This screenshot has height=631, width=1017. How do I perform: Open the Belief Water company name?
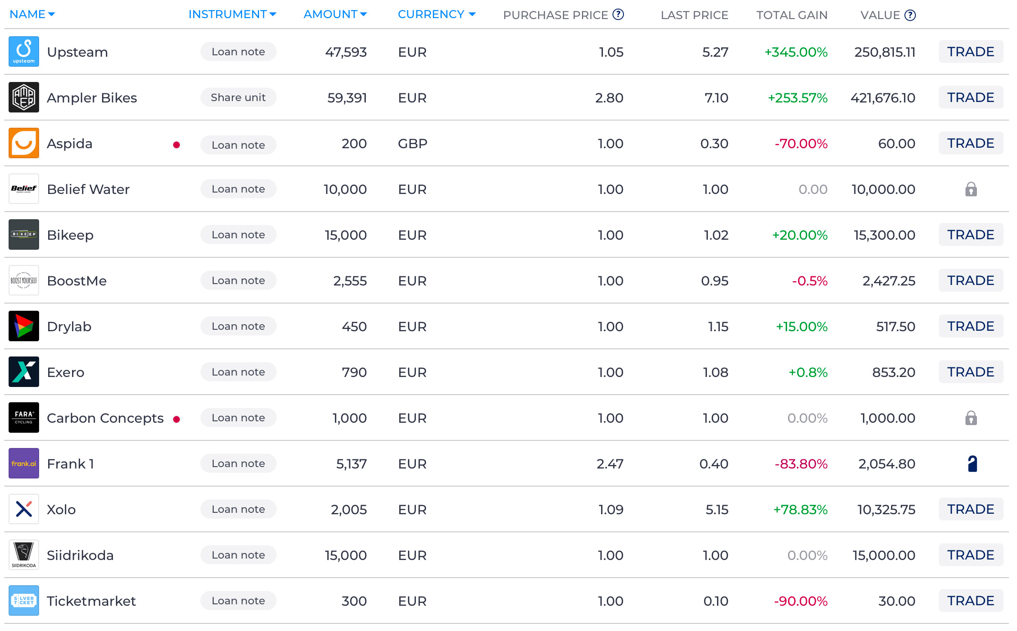88,189
